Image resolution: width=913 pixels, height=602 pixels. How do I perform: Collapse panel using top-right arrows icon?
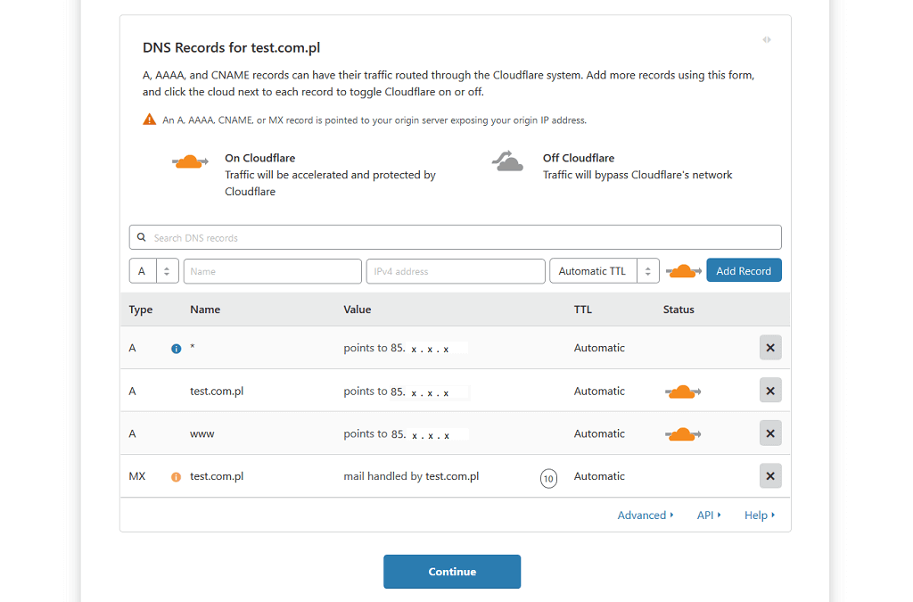tap(767, 39)
